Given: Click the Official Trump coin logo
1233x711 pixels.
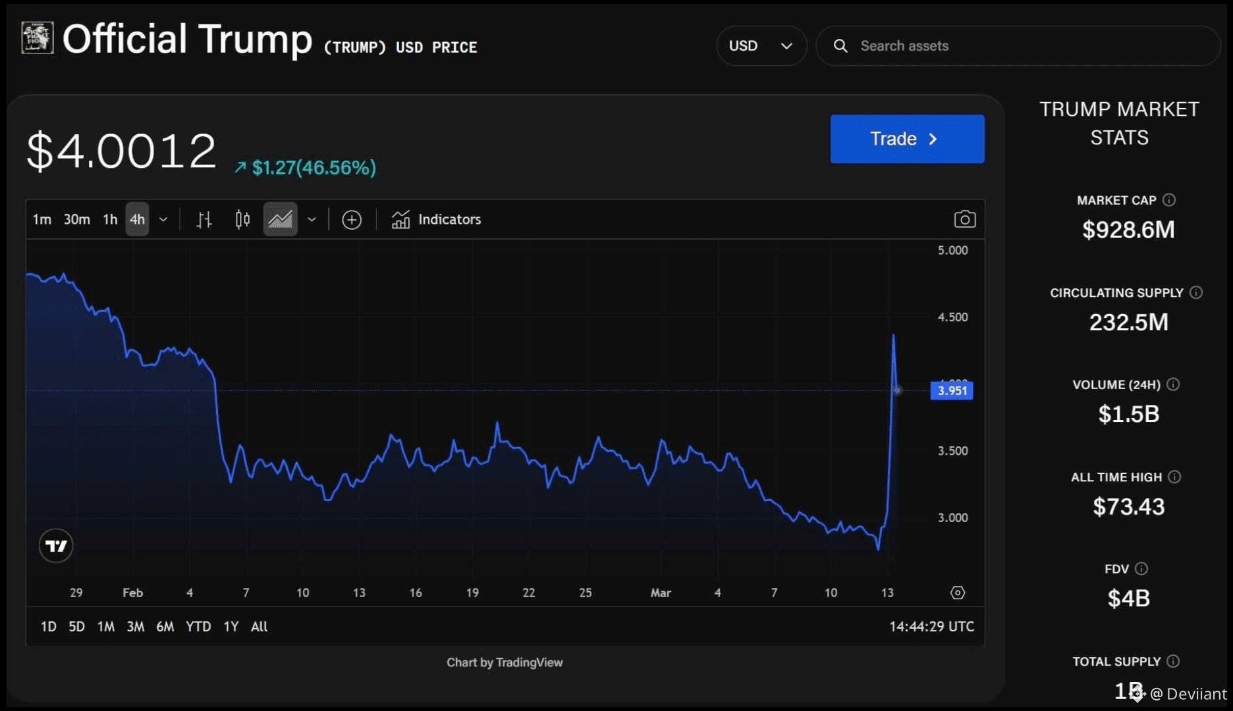Looking at the screenshot, I should tap(38, 38).
